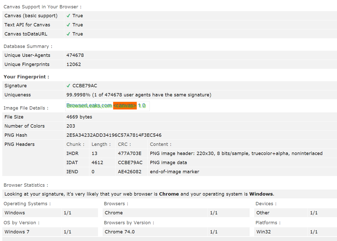
Task: Click the Your Fingerprint heading
Action: pyautogui.click(x=26, y=77)
